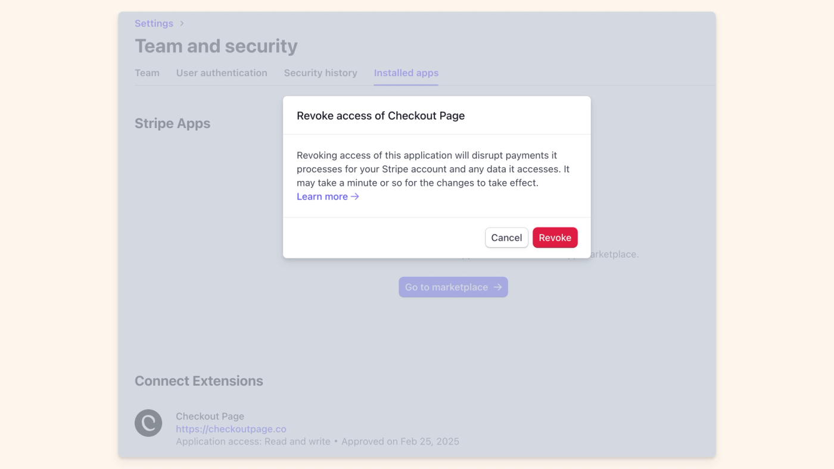Click the Checkout Page extension name
834x469 pixels.
click(x=210, y=416)
